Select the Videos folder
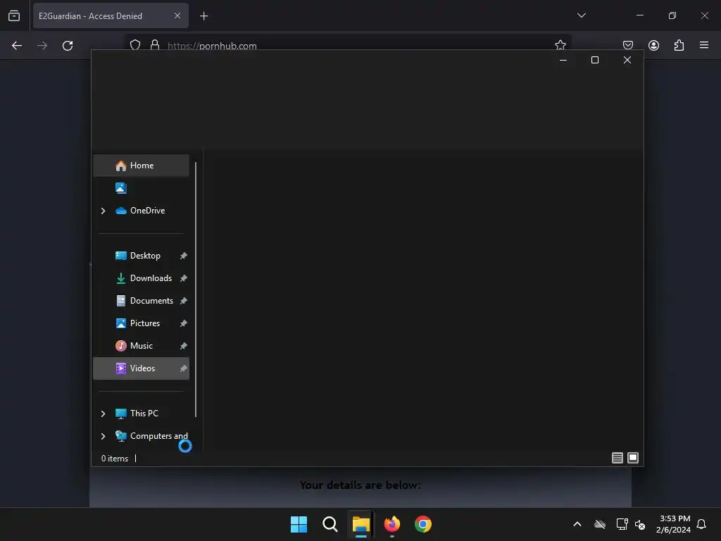721x541 pixels. 141,368
